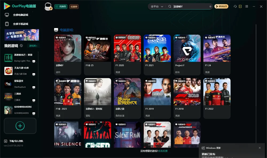Open the user avatar profile

[x=48, y=7]
